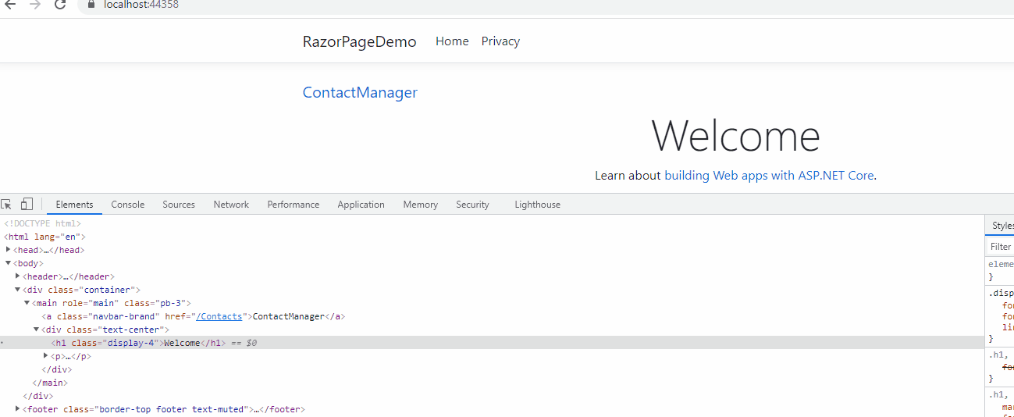Go to the Home nav link
The height and width of the screenshot is (417, 1014).
coord(452,41)
